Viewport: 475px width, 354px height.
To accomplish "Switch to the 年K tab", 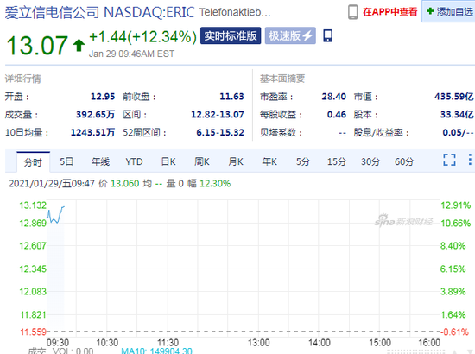I will pyautogui.click(x=269, y=161).
